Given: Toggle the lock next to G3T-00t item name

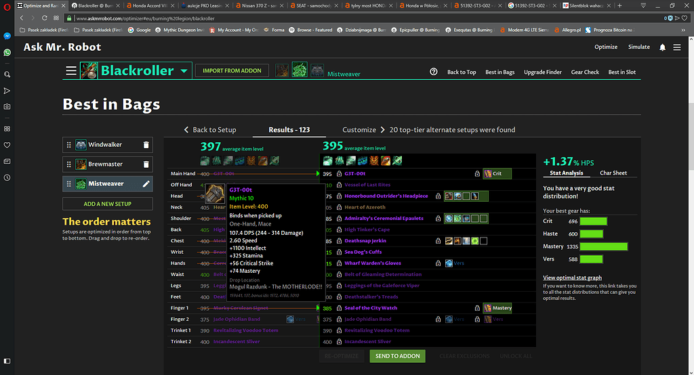Looking at the screenshot, I should tap(339, 174).
